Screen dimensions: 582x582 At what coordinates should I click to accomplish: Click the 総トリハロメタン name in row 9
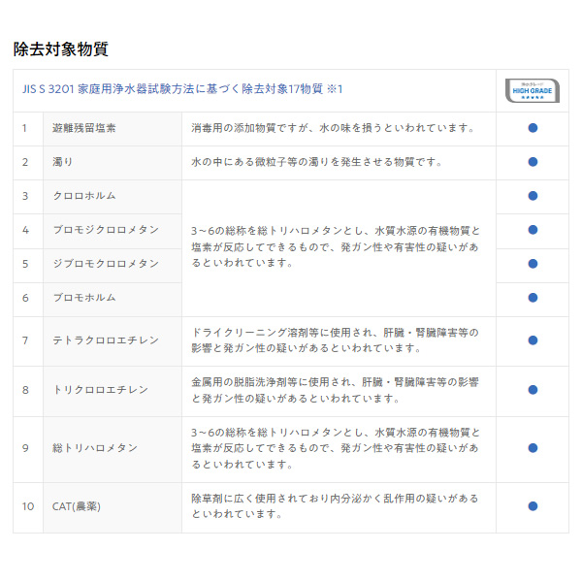pyautogui.click(x=95, y=448)
